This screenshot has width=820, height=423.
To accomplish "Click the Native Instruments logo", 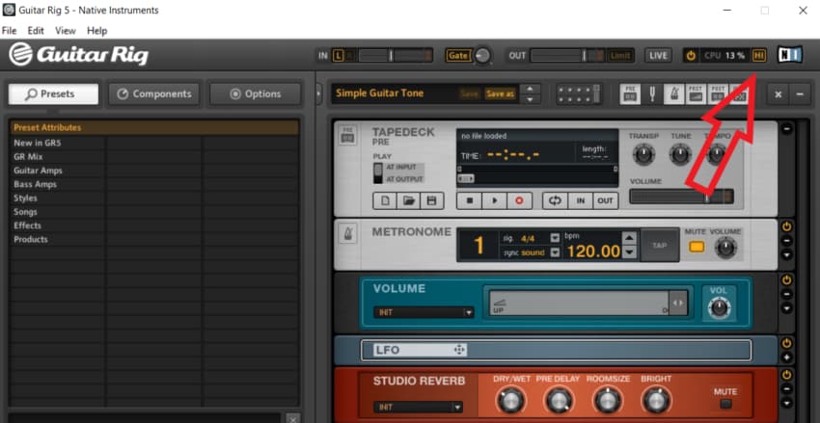I will [x=789, y=56].
